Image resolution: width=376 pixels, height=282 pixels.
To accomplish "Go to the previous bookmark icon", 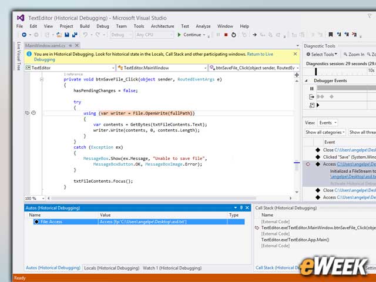I will coord(339,35).
